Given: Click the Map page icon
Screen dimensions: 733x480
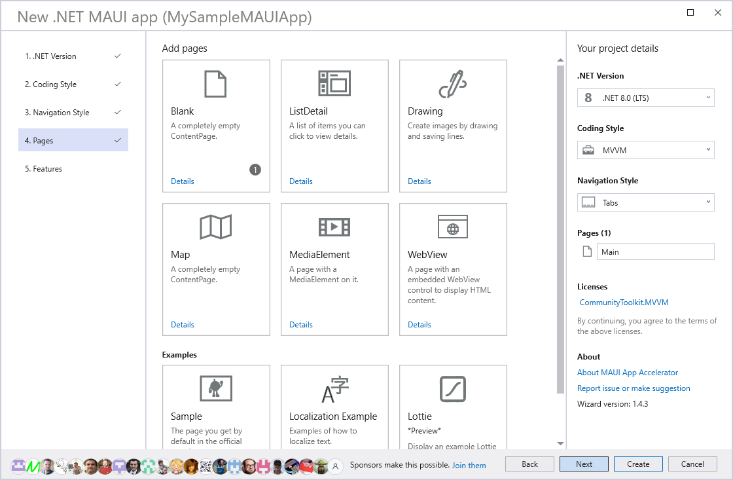Looking at the screenshot, I should point(215,227).
